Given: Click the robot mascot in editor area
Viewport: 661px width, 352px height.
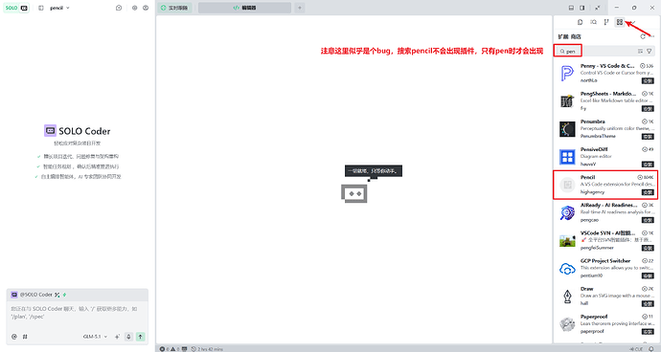Looking at the screenshot, I should pyautogui.click(x=354, y=193).
